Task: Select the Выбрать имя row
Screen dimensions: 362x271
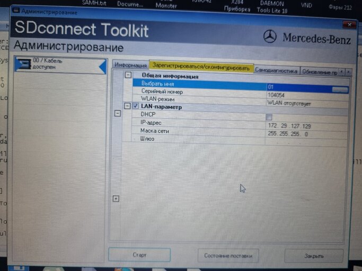Action: (x=241, y=85)
